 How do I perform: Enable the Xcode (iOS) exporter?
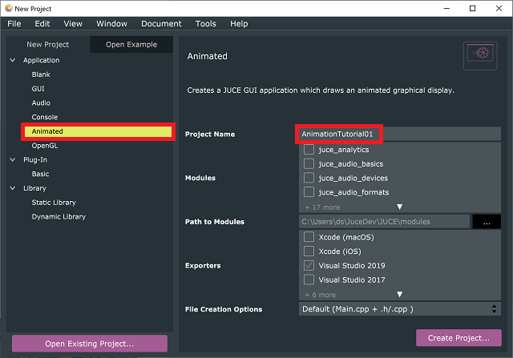pos(309,251)
